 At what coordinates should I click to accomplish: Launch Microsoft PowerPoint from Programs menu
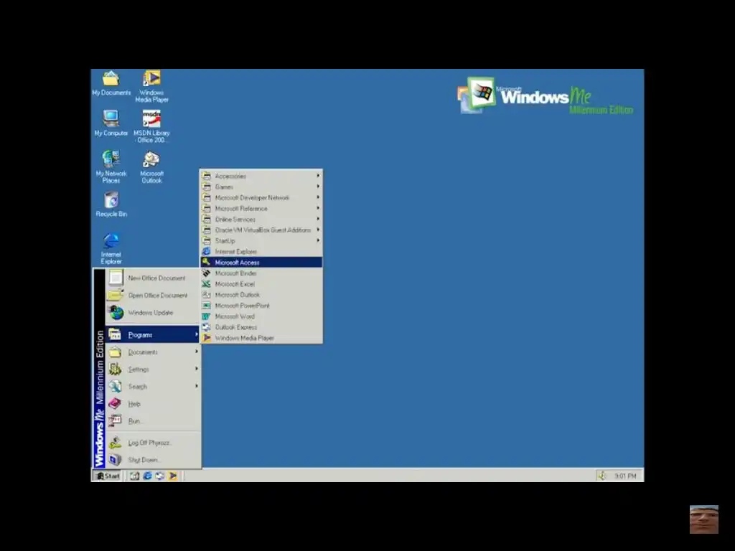pyautogui.click(x=261, y=306)
